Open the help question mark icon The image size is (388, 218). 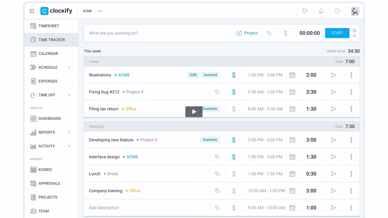point(337,11)
